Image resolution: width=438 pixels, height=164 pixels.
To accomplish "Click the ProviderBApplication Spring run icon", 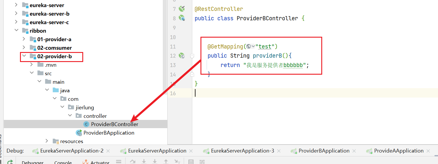I will coord(79,133).
